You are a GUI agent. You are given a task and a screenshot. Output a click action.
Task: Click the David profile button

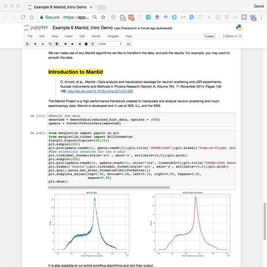click(x=259, y=6)
